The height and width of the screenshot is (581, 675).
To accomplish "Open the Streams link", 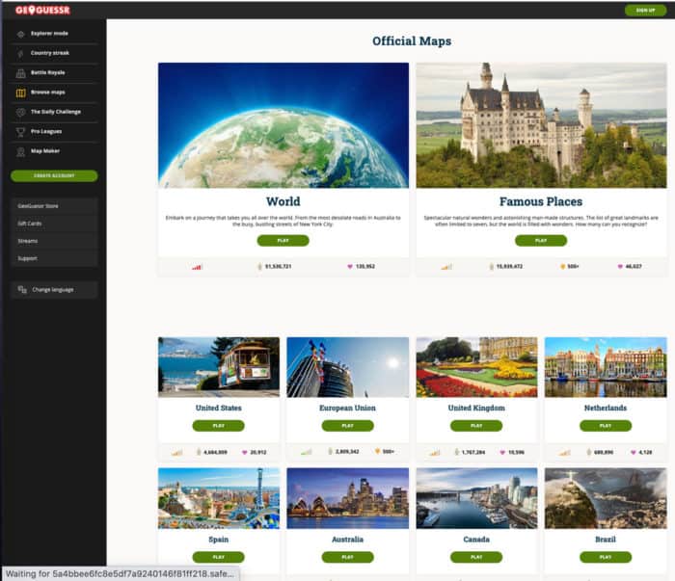I will pos(55,241).
